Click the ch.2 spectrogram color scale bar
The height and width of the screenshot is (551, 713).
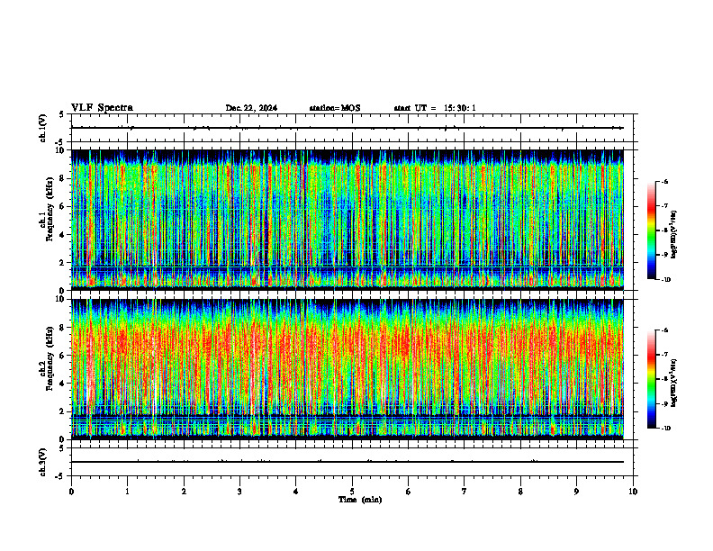[651, 379]
